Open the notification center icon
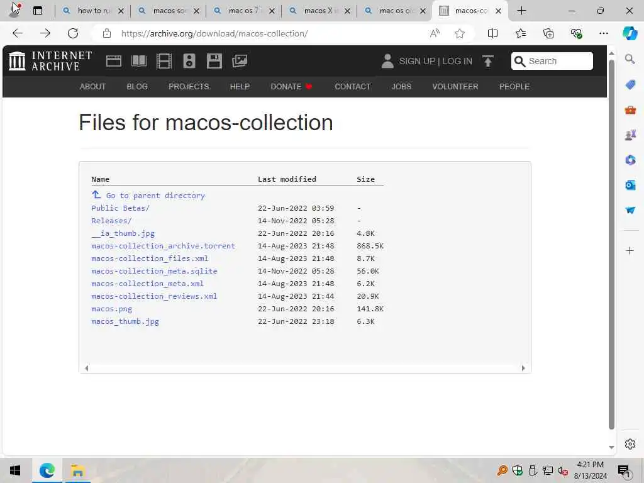This screenshot has width=644, height=483. pos(624,470)
